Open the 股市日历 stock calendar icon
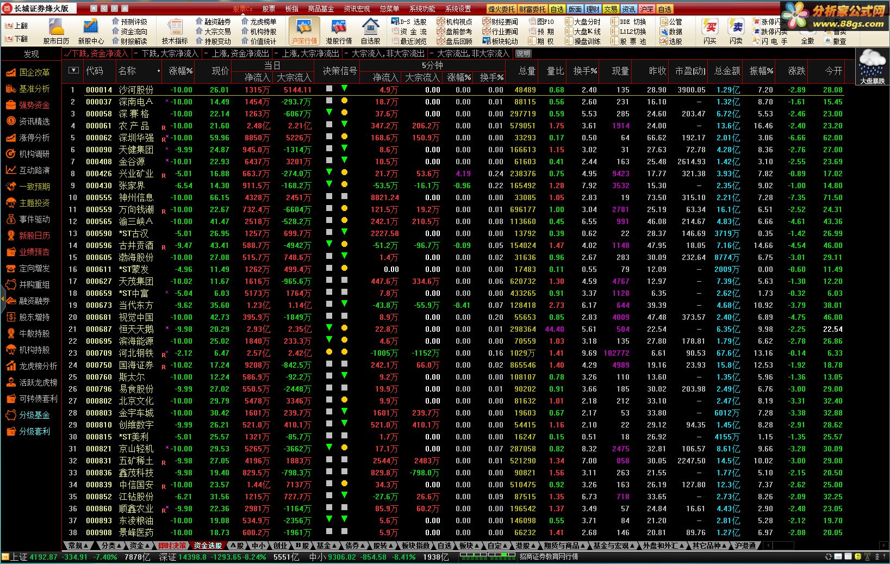 [56, 31]
